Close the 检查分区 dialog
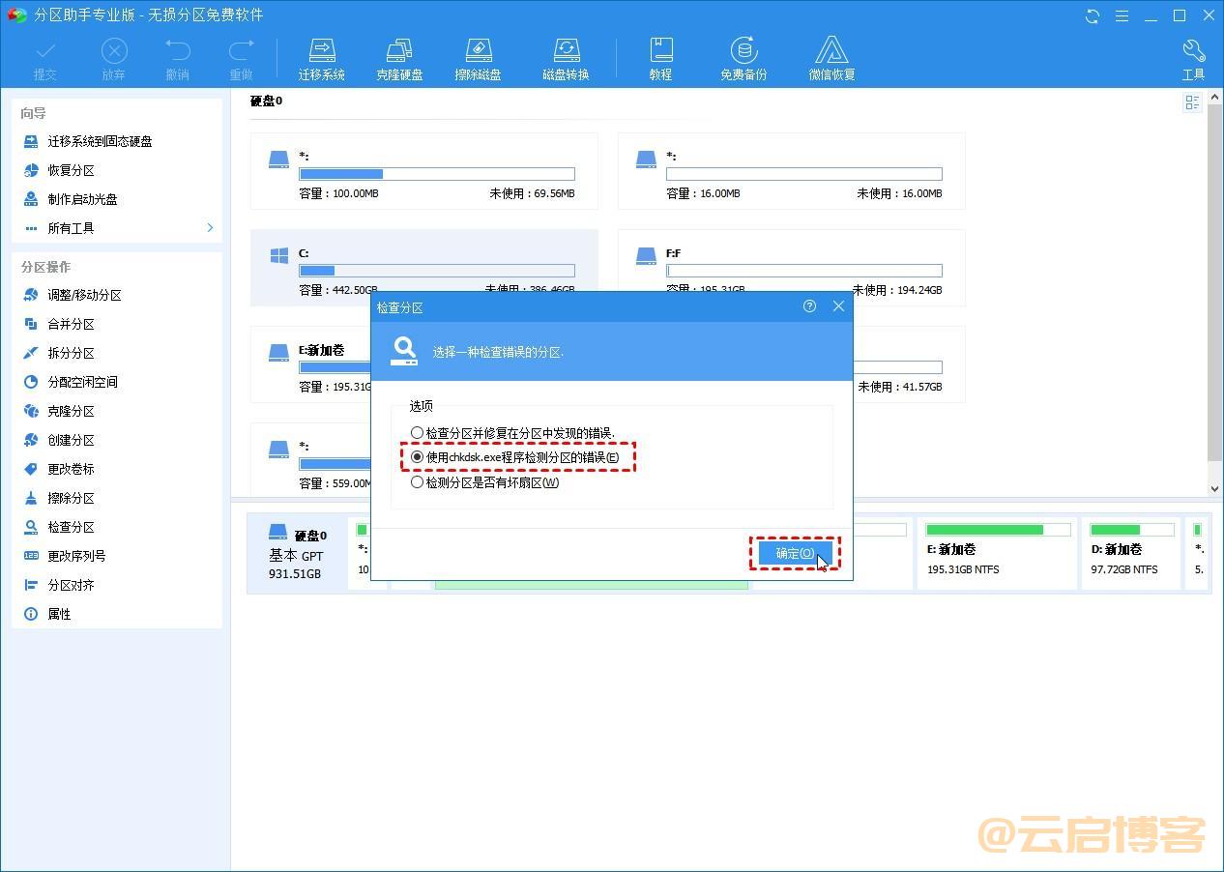This screenshot has width=1224, height=872. 838,306
